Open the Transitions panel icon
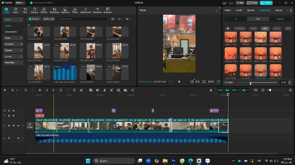 54,11
